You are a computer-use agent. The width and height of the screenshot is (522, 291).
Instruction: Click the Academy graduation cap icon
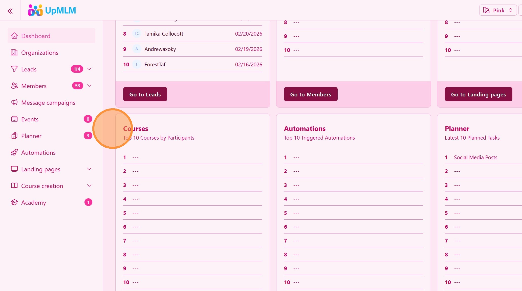[14, 202]
